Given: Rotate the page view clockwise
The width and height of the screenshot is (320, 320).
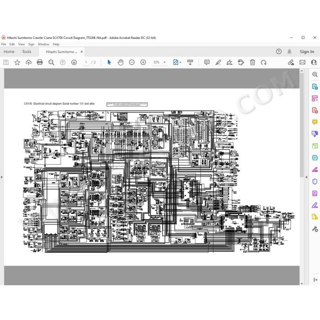Looking at the screenshot, I should point(264,62).
